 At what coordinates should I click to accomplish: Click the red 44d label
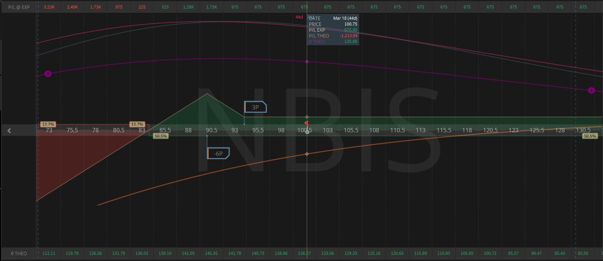coord(299,17)
